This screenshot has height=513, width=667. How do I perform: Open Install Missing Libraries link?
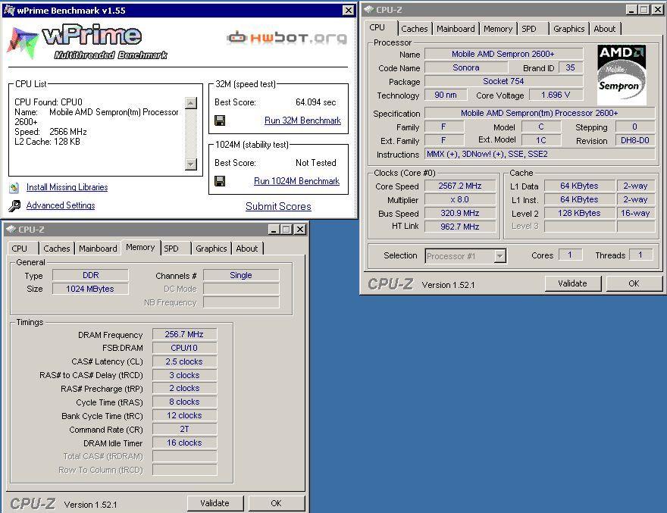tap(67, 187)
